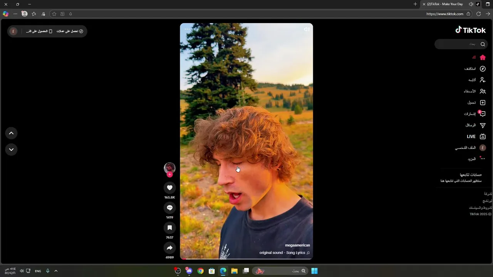This screenshot has width=493, height=277.
Task: Open the Notifications (إشعارات) panel
Action: pyautogui.click(x=475, y=114)
